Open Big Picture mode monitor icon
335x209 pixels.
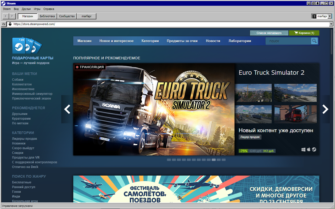pyautogui.click(x=309, y=3)
